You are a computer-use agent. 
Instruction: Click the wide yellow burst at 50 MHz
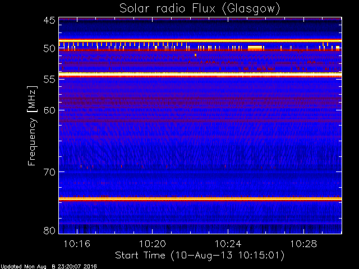(x=255, y=48)
